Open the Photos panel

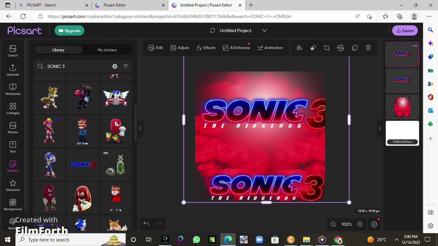[13, 128]
